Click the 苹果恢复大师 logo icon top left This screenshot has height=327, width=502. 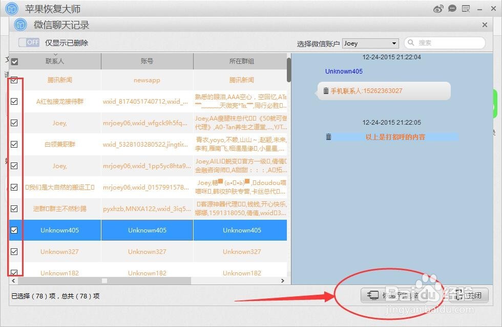[x=11, y=8]
